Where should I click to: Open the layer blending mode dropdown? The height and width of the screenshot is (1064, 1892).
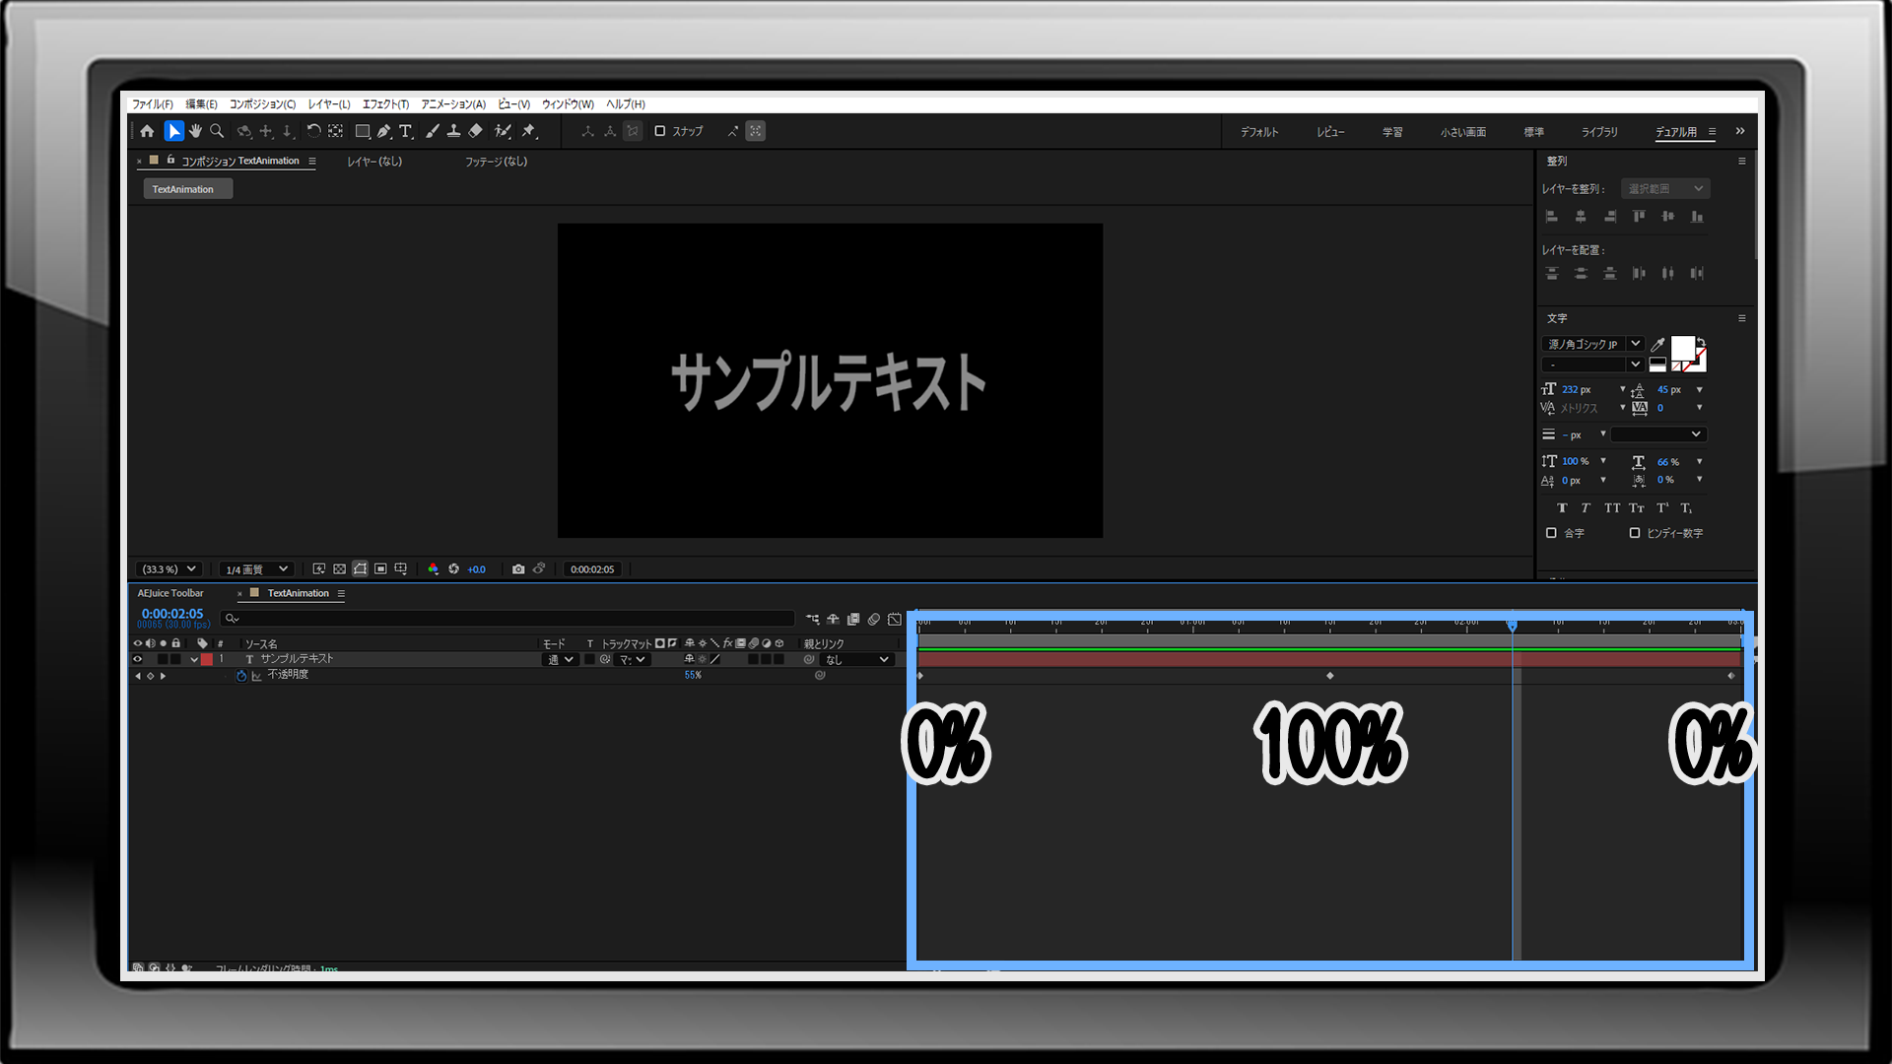562,659
